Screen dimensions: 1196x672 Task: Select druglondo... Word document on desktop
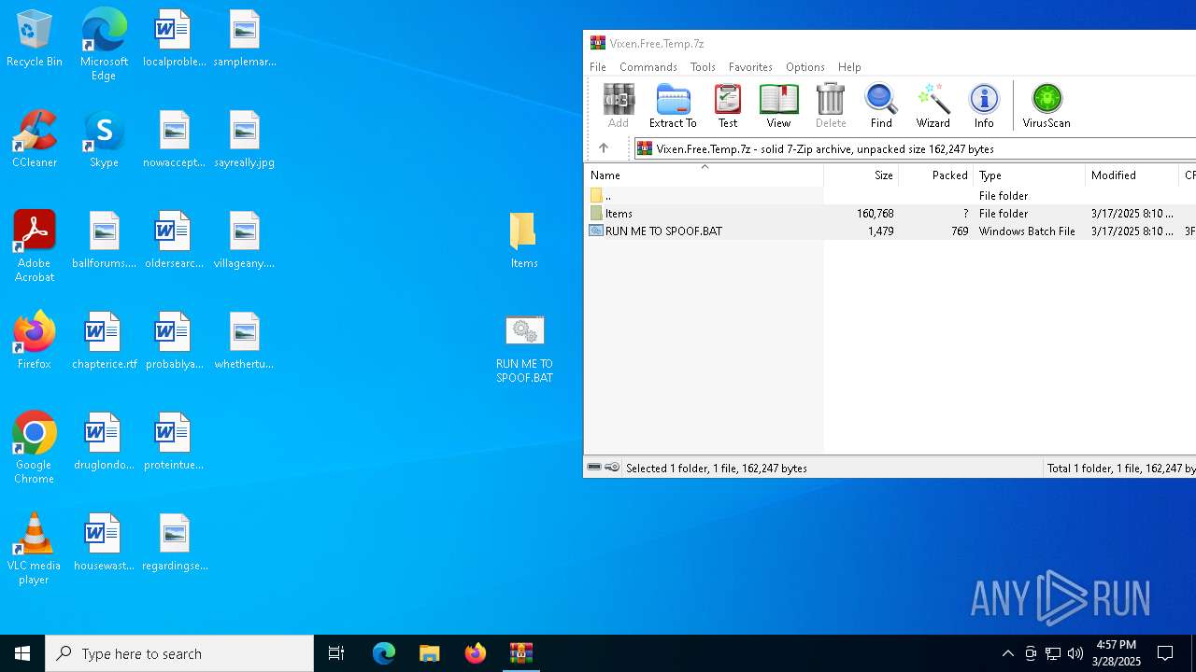point(104,442)
